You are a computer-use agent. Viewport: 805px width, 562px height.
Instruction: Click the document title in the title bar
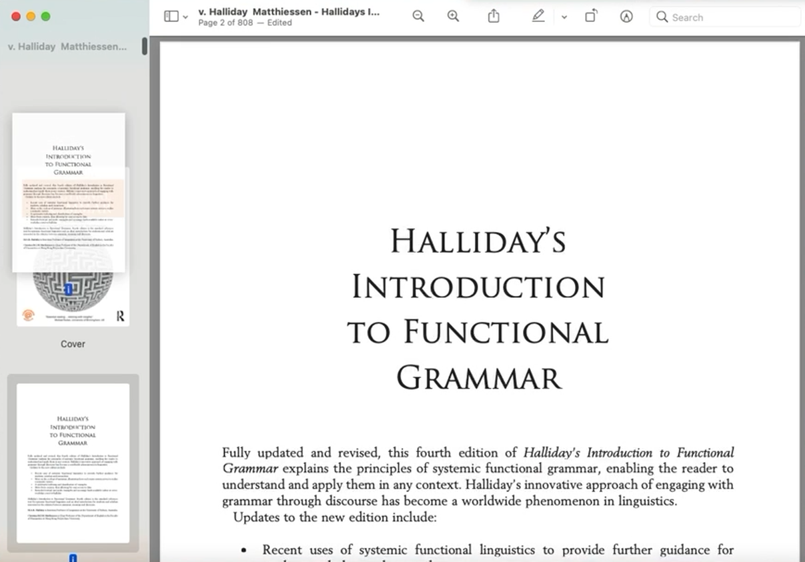coord(289,11)
